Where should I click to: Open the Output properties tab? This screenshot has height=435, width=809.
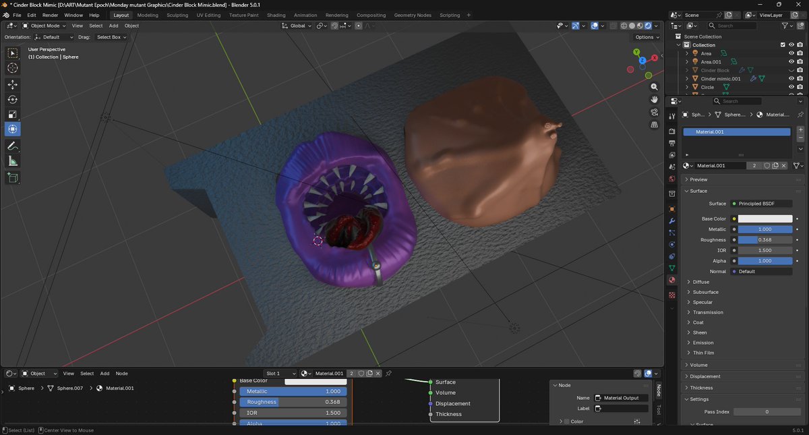pos(671,143)
